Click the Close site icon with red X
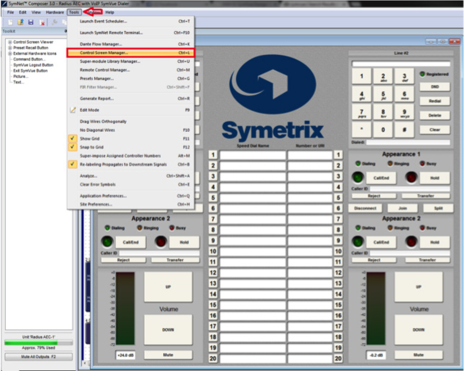The image size is (464, 371). tap(42, 22)
